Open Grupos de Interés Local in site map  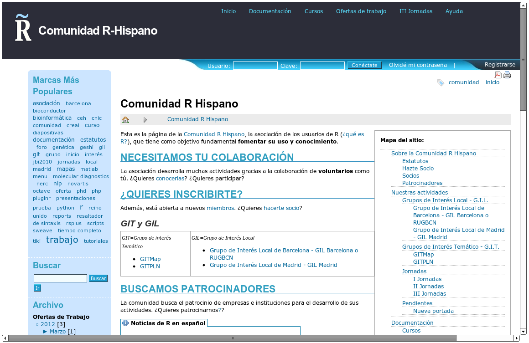coord(445,200)
